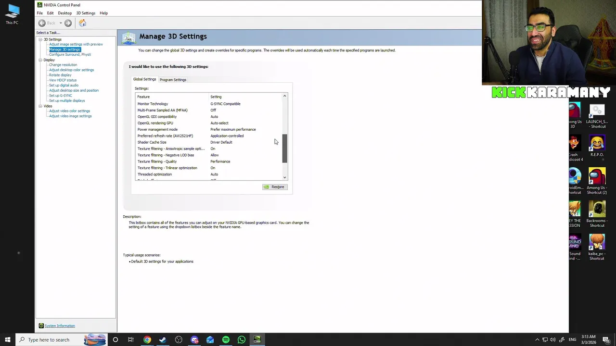Image resolution: width=616 pixels, height=346 pixels.
Task: Select the Global Settings tab
Action: tap(144, 79)
